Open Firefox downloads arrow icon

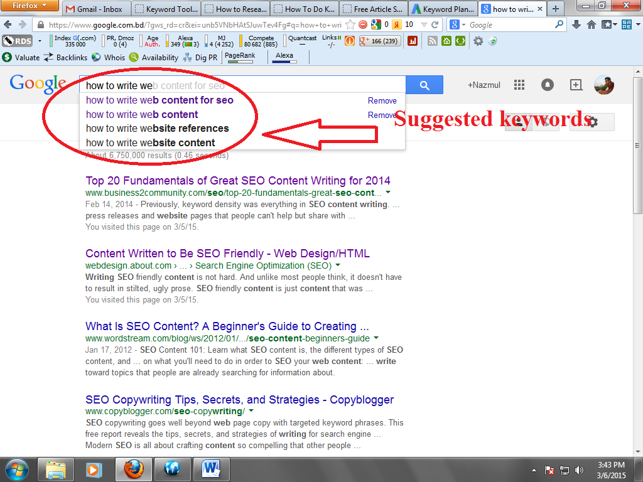click(x=576, y=24)
